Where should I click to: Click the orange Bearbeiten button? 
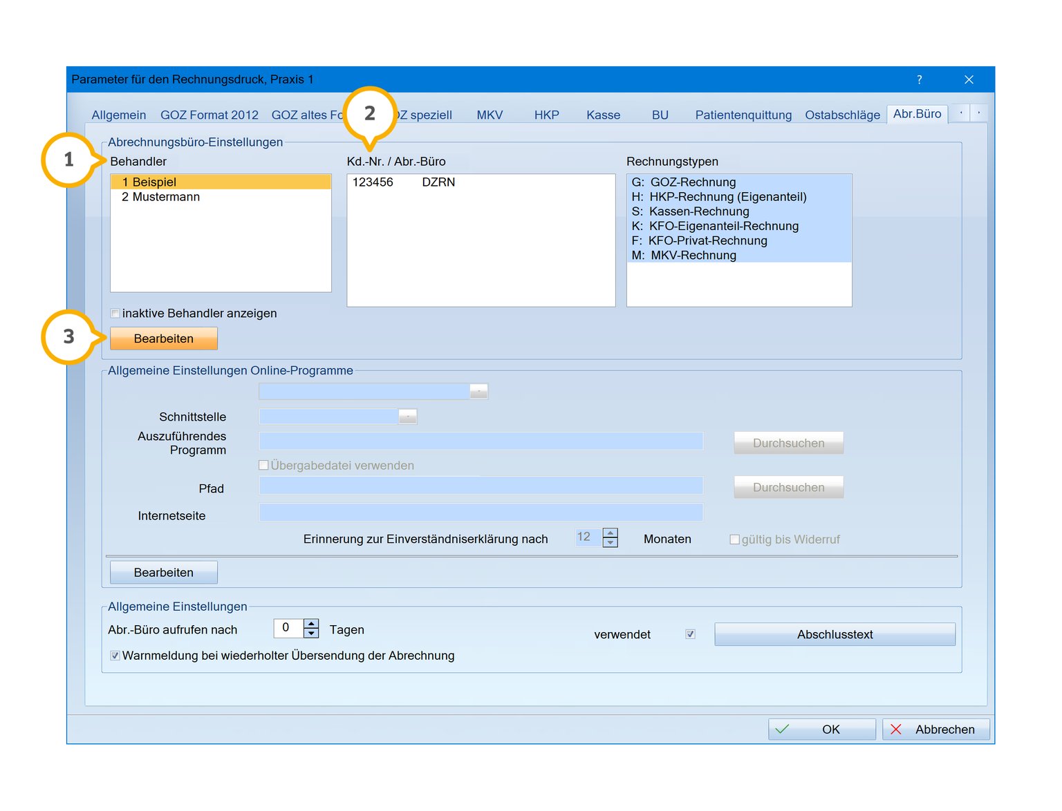[x=164, y=338]
